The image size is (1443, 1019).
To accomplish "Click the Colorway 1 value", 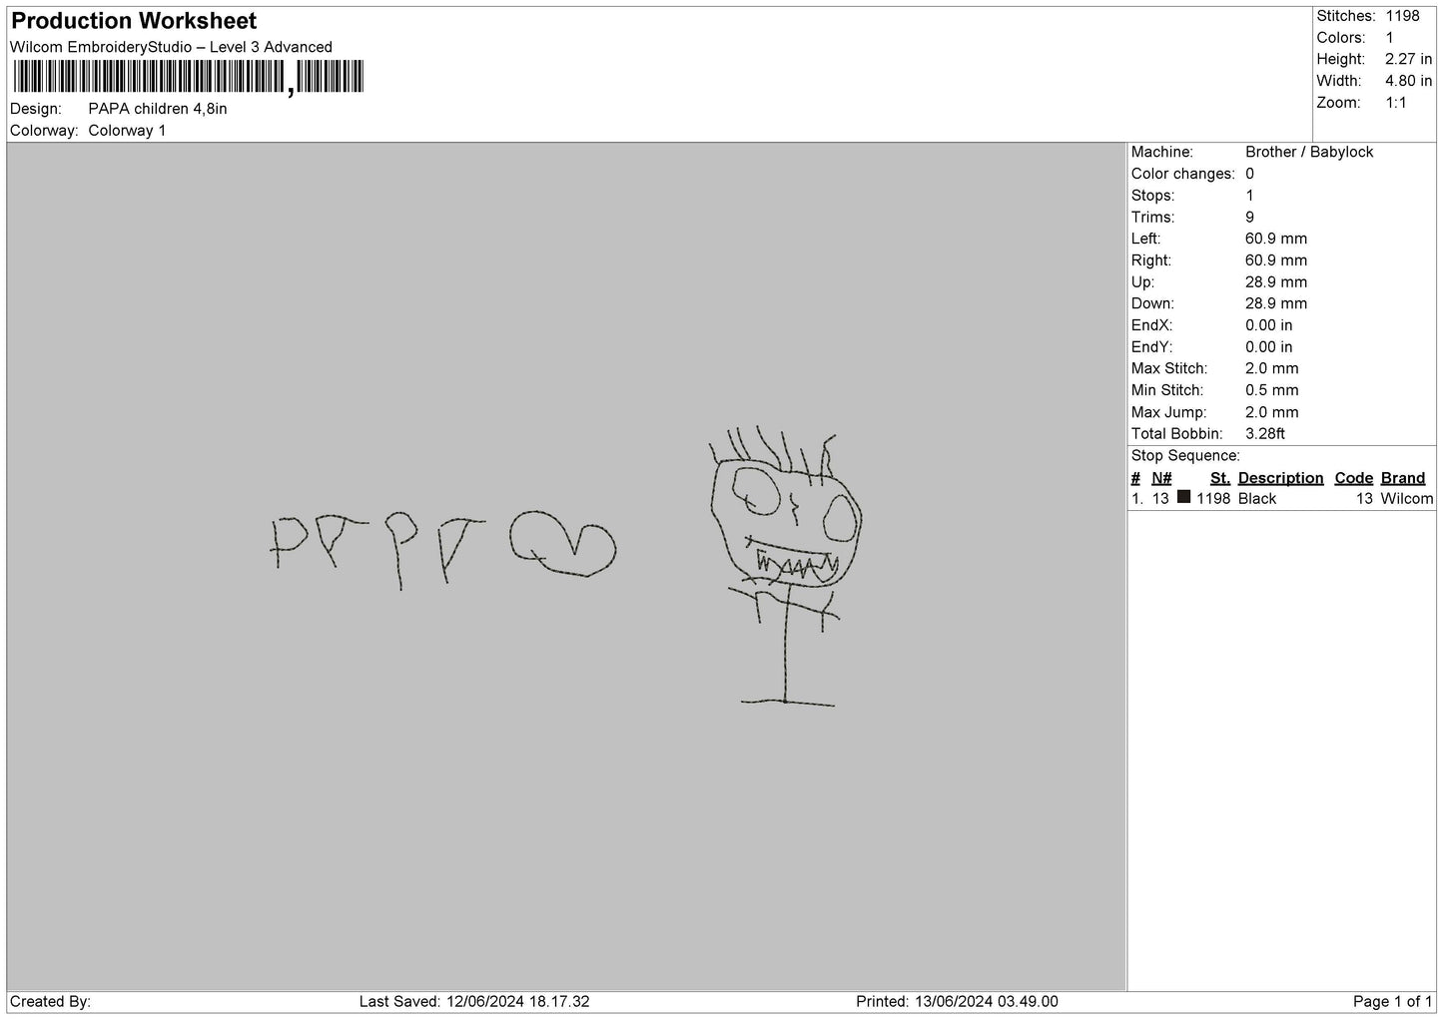I will tap(127, 131).
